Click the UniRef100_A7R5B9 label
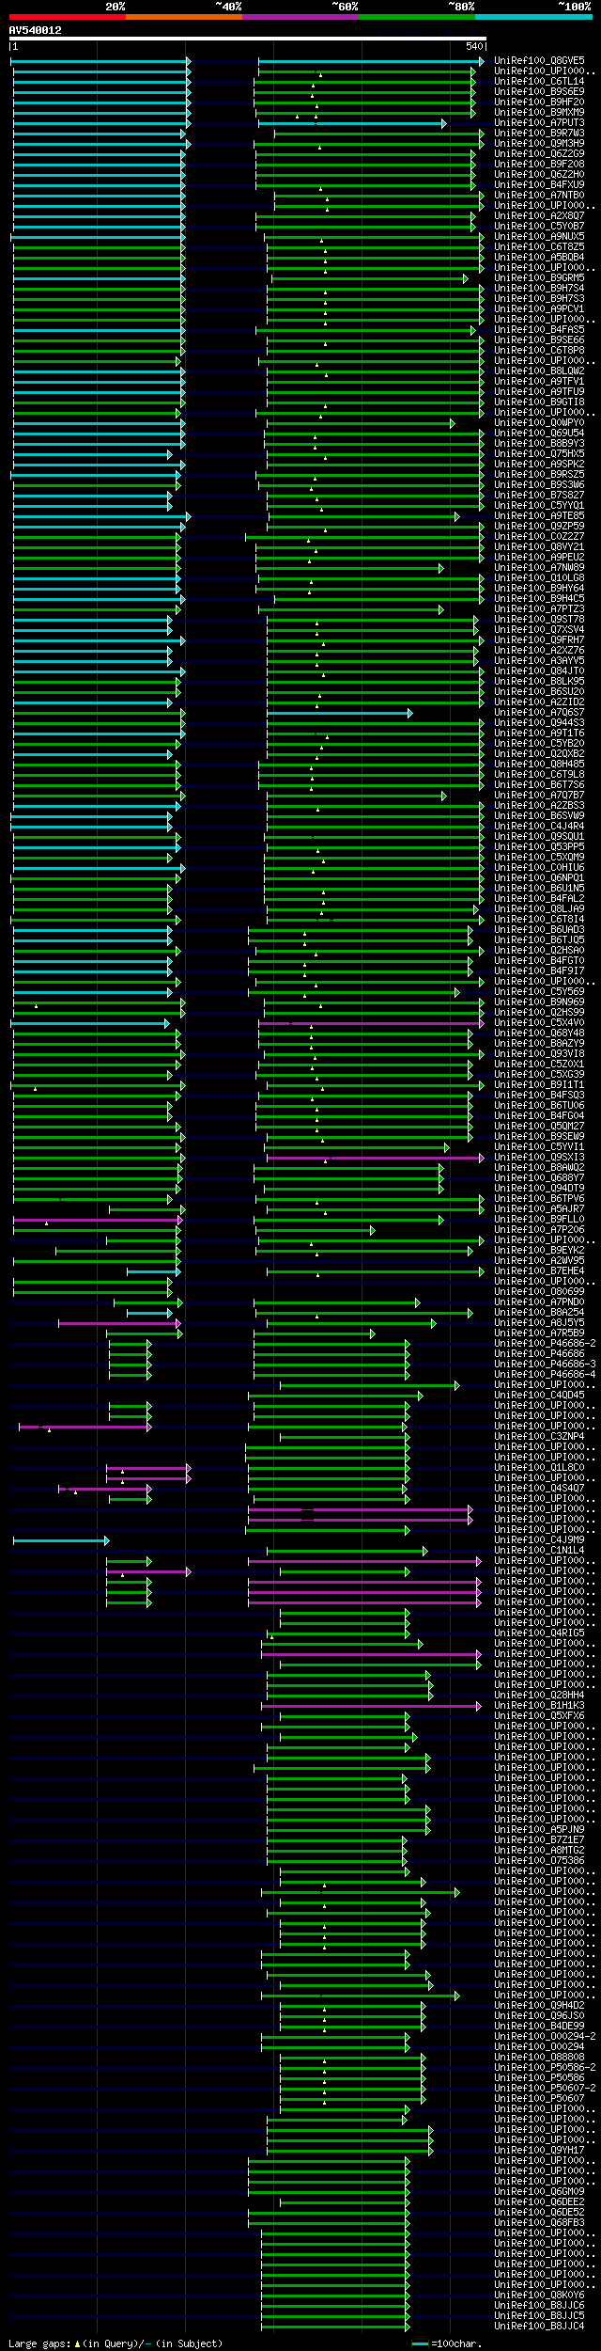Image resolution: width=601 pixels, height=2351 pixels. click(539, 1333)
